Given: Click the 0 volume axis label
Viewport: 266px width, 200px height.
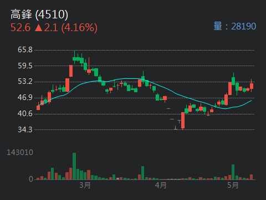Looking at the screenshot, I should (31, 179).
